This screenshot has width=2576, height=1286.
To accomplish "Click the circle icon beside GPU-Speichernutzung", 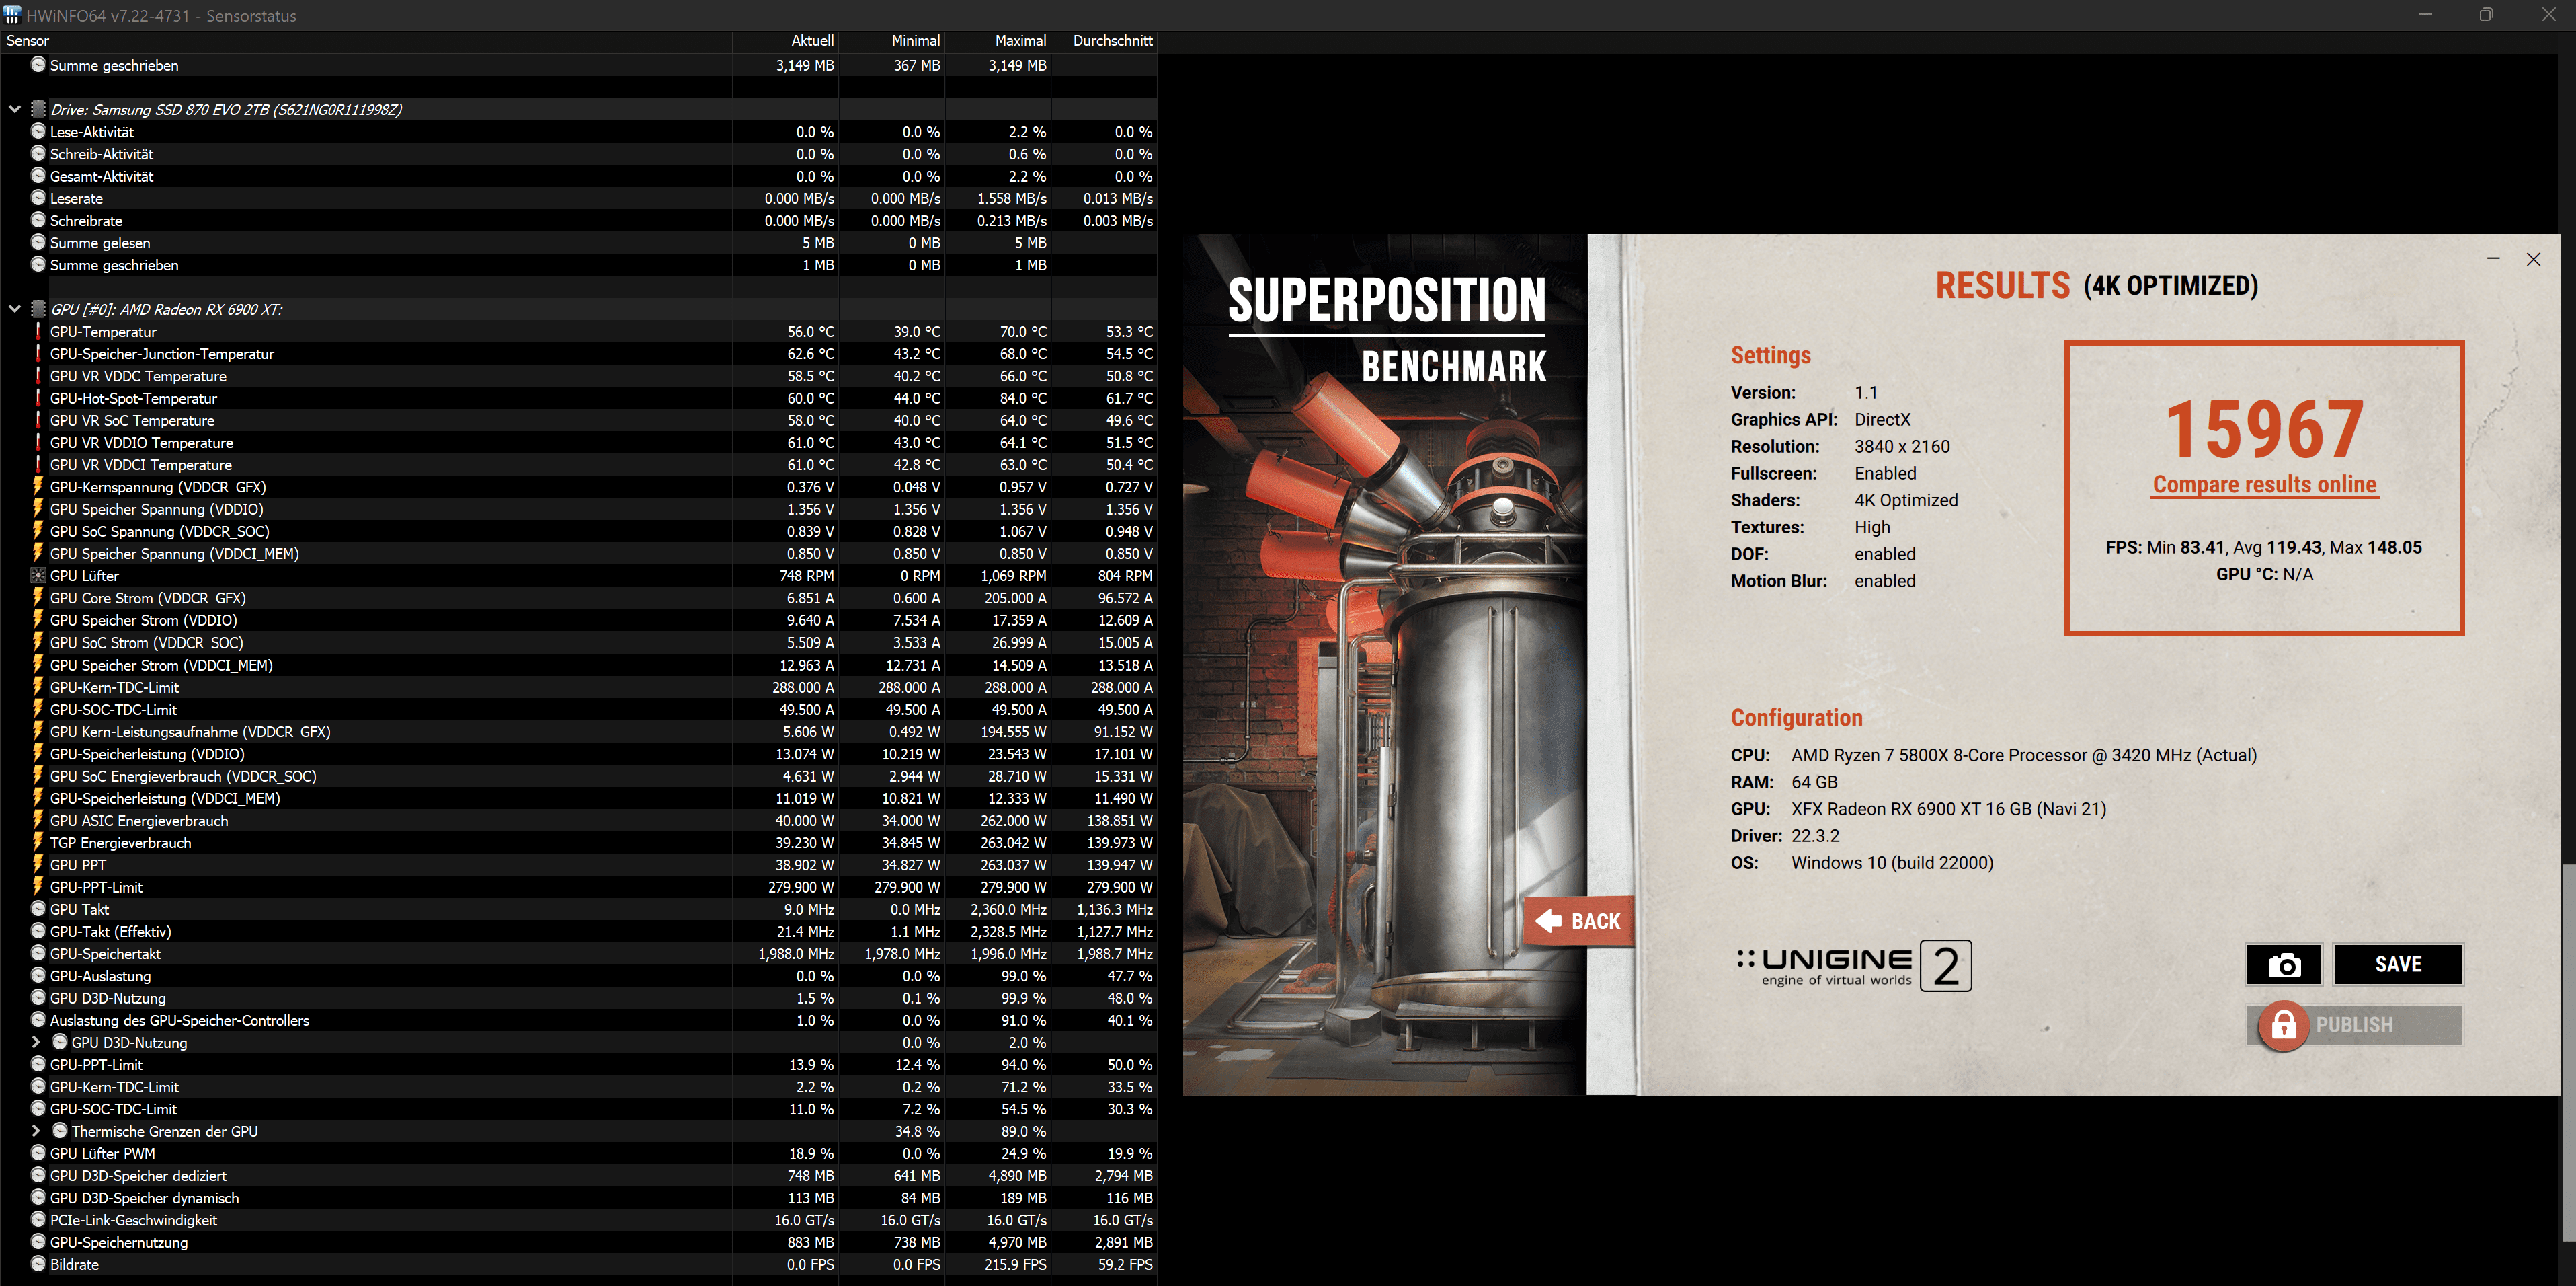I will (38, 1242).
